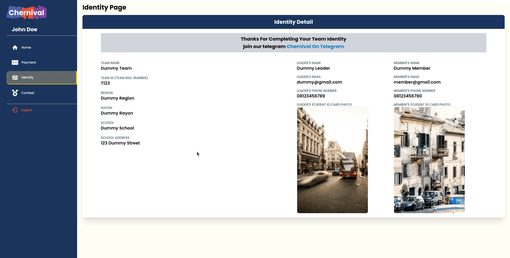The height and width of the screenshot is (258, 510).
Task: Click the Logout door icon
Action: [14, 110]
